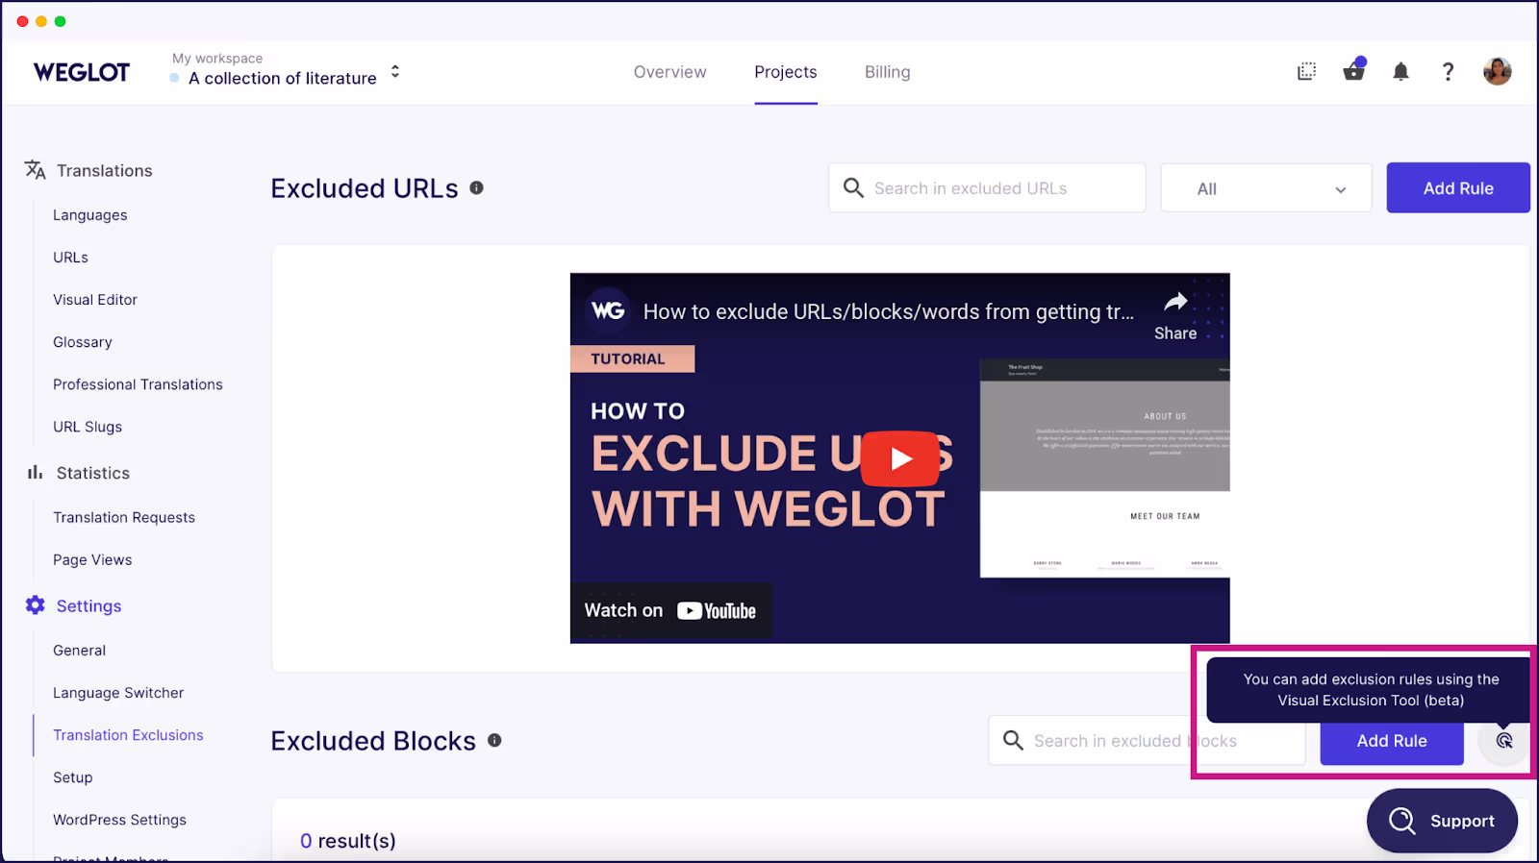Click the "A collection of literature" project name

pyautogui.click(x=283, y=79)
